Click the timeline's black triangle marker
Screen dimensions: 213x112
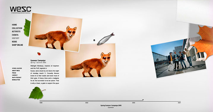pos(143,100)
